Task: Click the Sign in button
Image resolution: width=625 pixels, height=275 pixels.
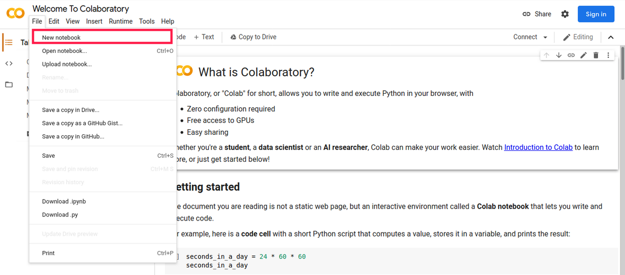Action: coord(596,14)
